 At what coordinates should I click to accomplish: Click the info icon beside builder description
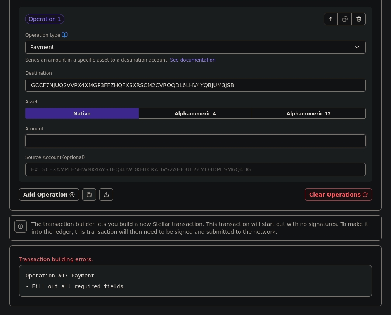[21, 226]
